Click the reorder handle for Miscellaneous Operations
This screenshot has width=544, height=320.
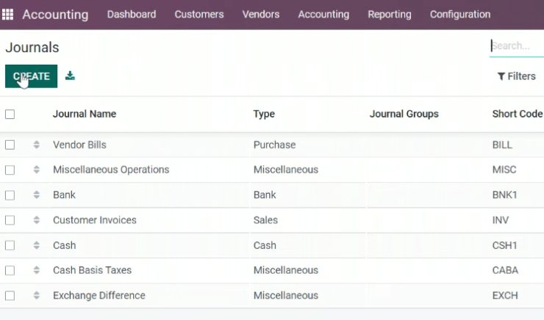[37, 170]
